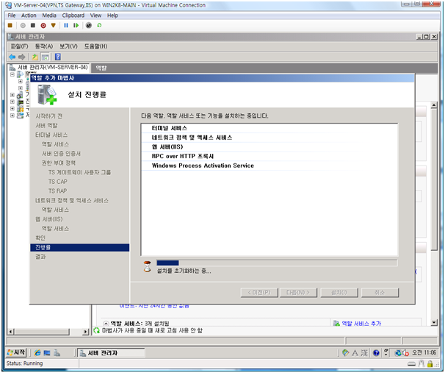445x373 pixels.
Task: Click Server Manager's forward arrow icon
Action: [21, 57]
